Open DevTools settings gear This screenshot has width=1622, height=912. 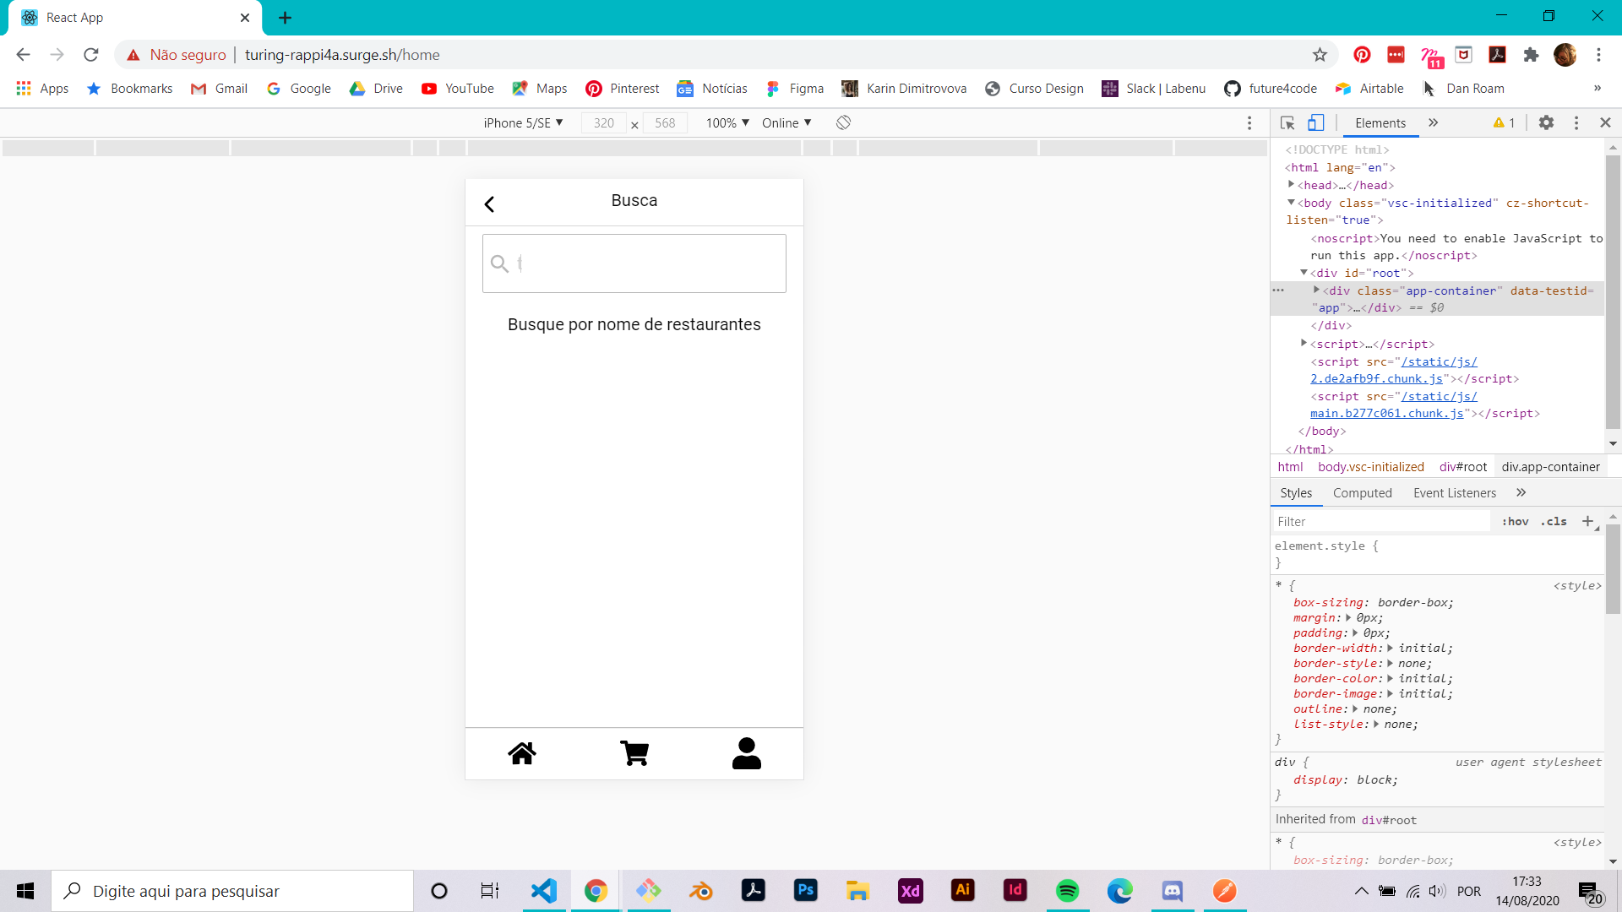click(1546, 123)
